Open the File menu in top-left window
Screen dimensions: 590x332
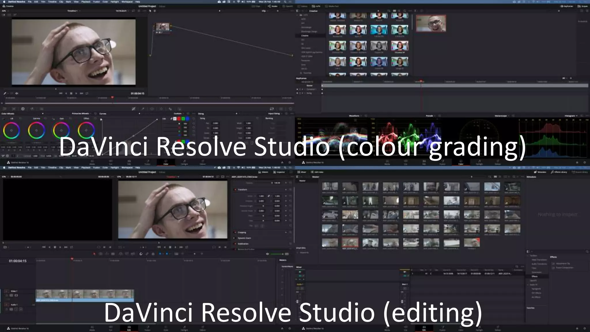[30, 2]
